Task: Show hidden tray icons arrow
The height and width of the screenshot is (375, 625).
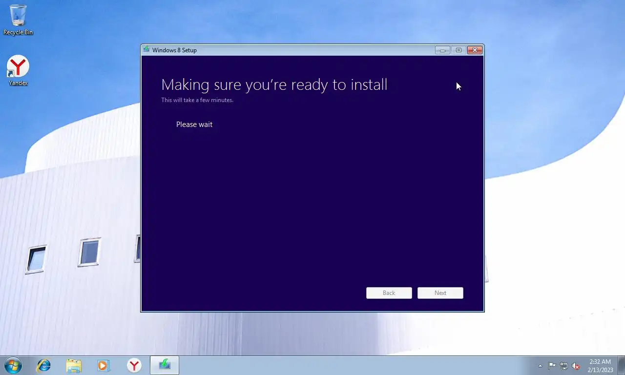Action: [x=540, y=366]
